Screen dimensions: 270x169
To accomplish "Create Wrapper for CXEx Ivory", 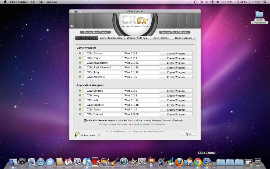I will 176,95.
